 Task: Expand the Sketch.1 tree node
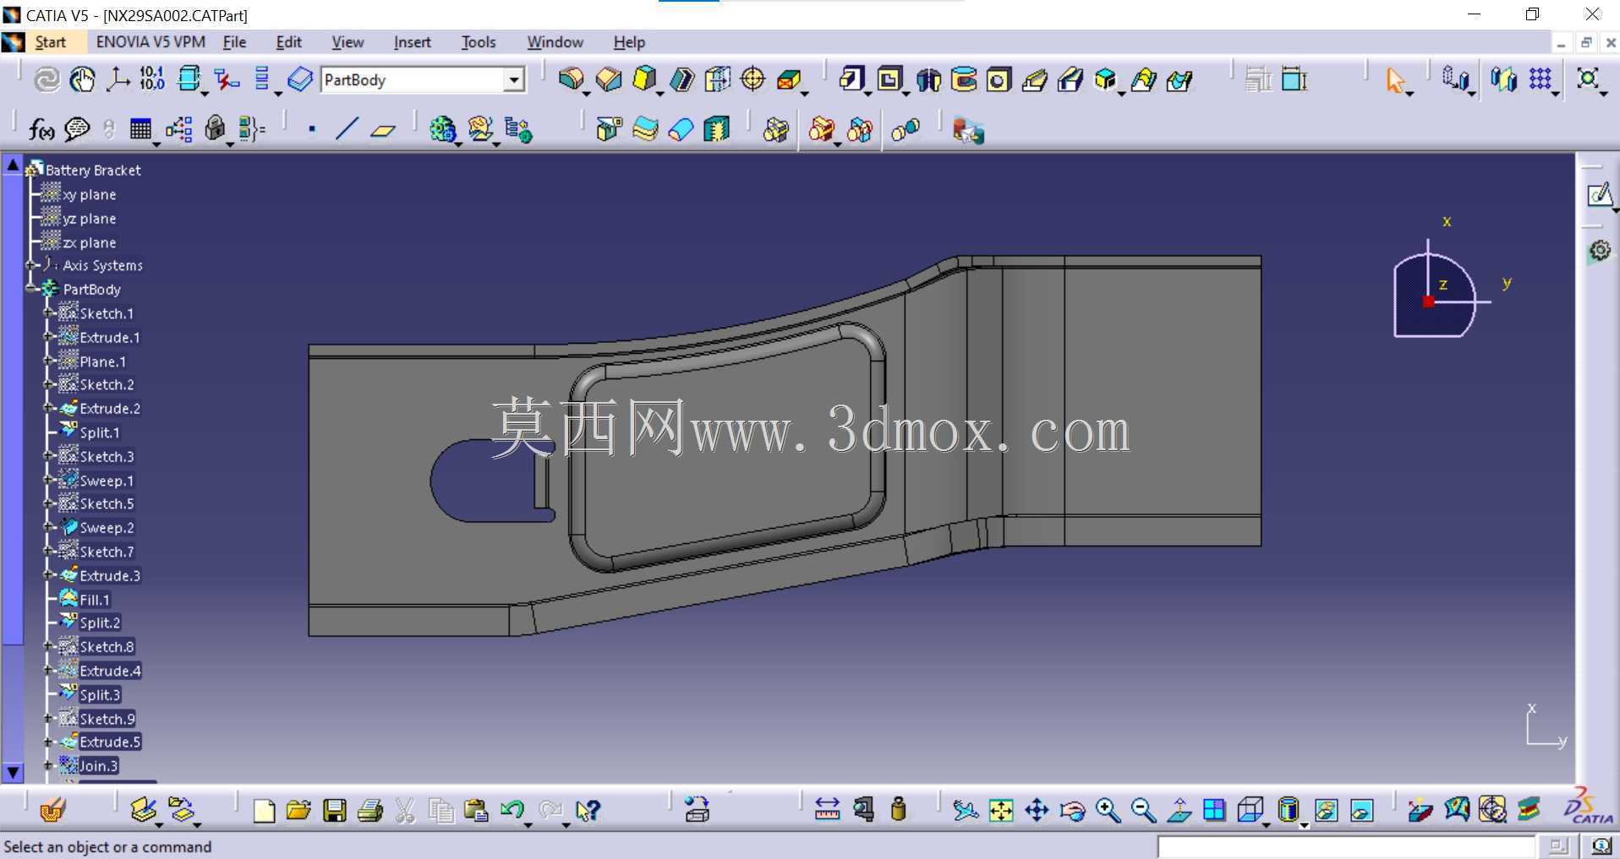click(x=48, y=313)
